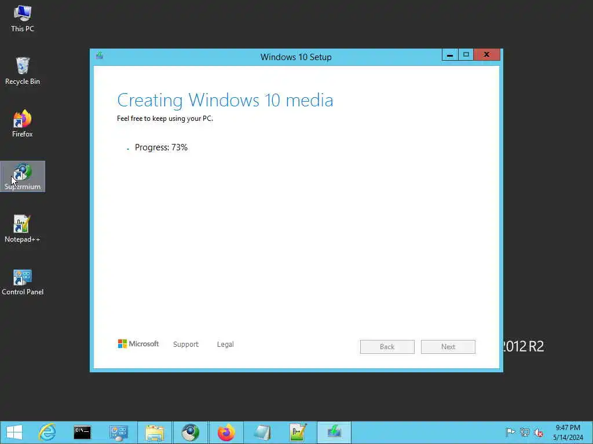Select the Firefox desktop shortcut

[x=23, y=124]
